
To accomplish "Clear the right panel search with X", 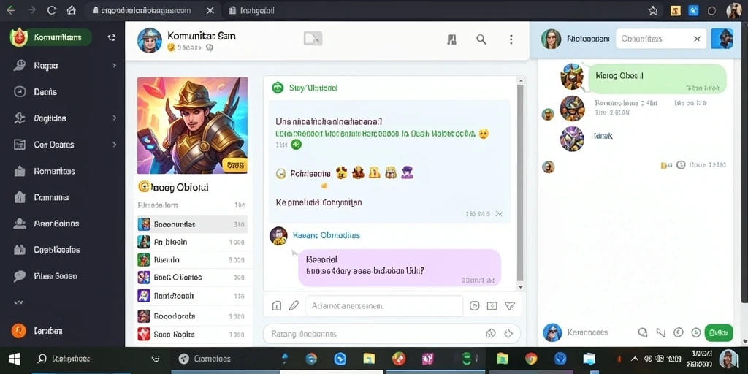I will (697, 39).
